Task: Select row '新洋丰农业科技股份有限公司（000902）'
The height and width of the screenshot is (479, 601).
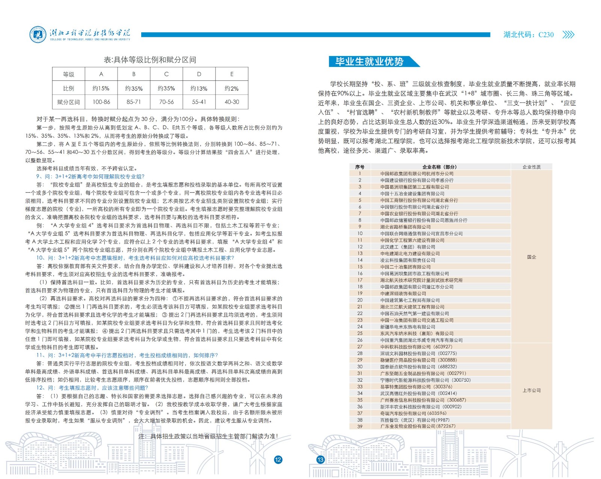Action: (x=430, y=407)
